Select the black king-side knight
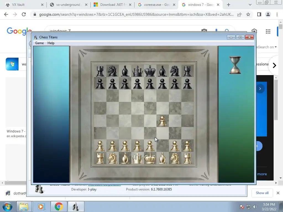283x212 pixels. coord(175,71)
